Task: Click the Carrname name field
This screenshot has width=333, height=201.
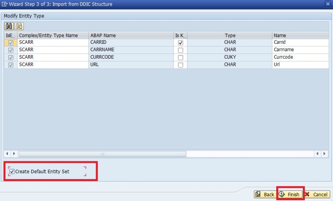Action: [x=300, y=50]
